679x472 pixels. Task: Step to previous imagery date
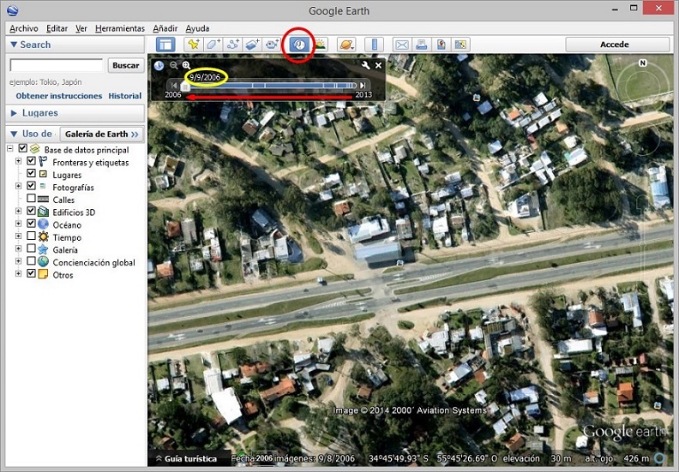(173, 86)
